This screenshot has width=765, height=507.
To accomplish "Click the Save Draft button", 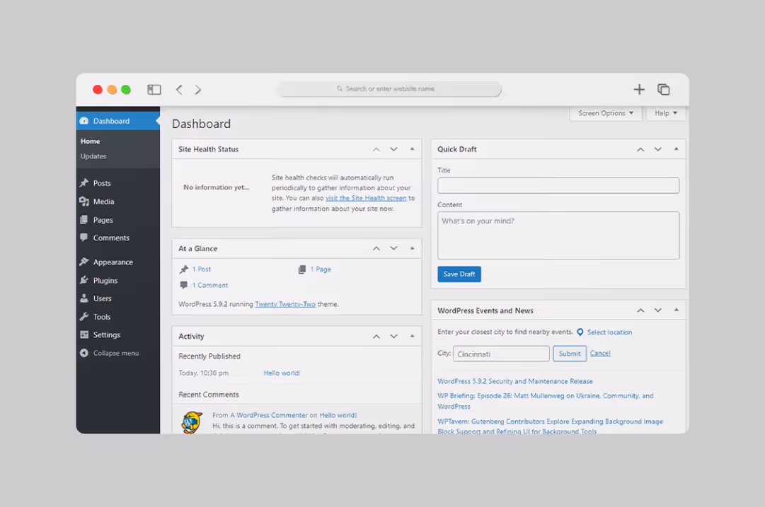I will point(459,274).
